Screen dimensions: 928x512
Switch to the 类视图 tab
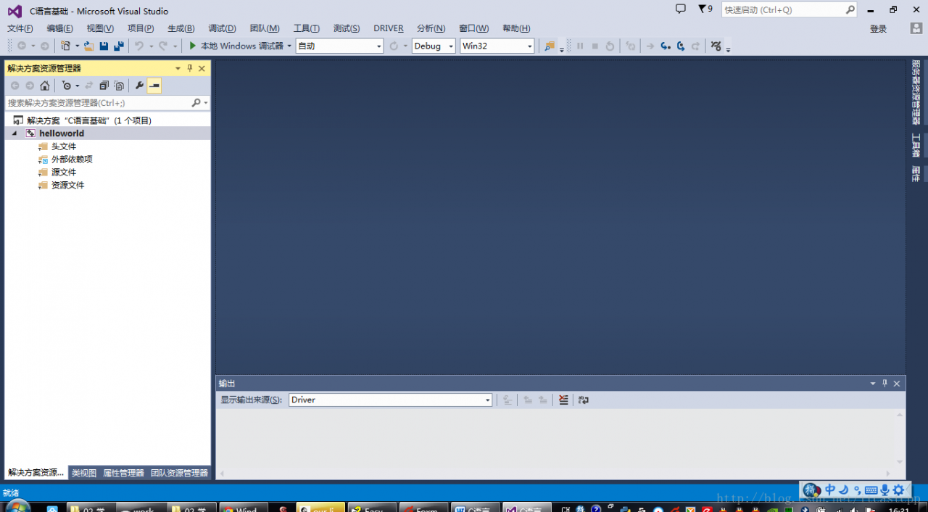click(84, 473)
